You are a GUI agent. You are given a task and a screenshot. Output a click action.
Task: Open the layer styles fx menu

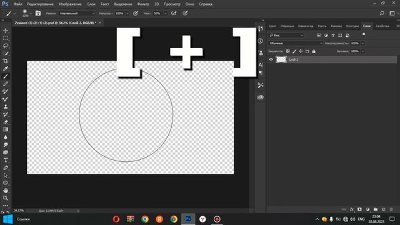click(352, 209)
